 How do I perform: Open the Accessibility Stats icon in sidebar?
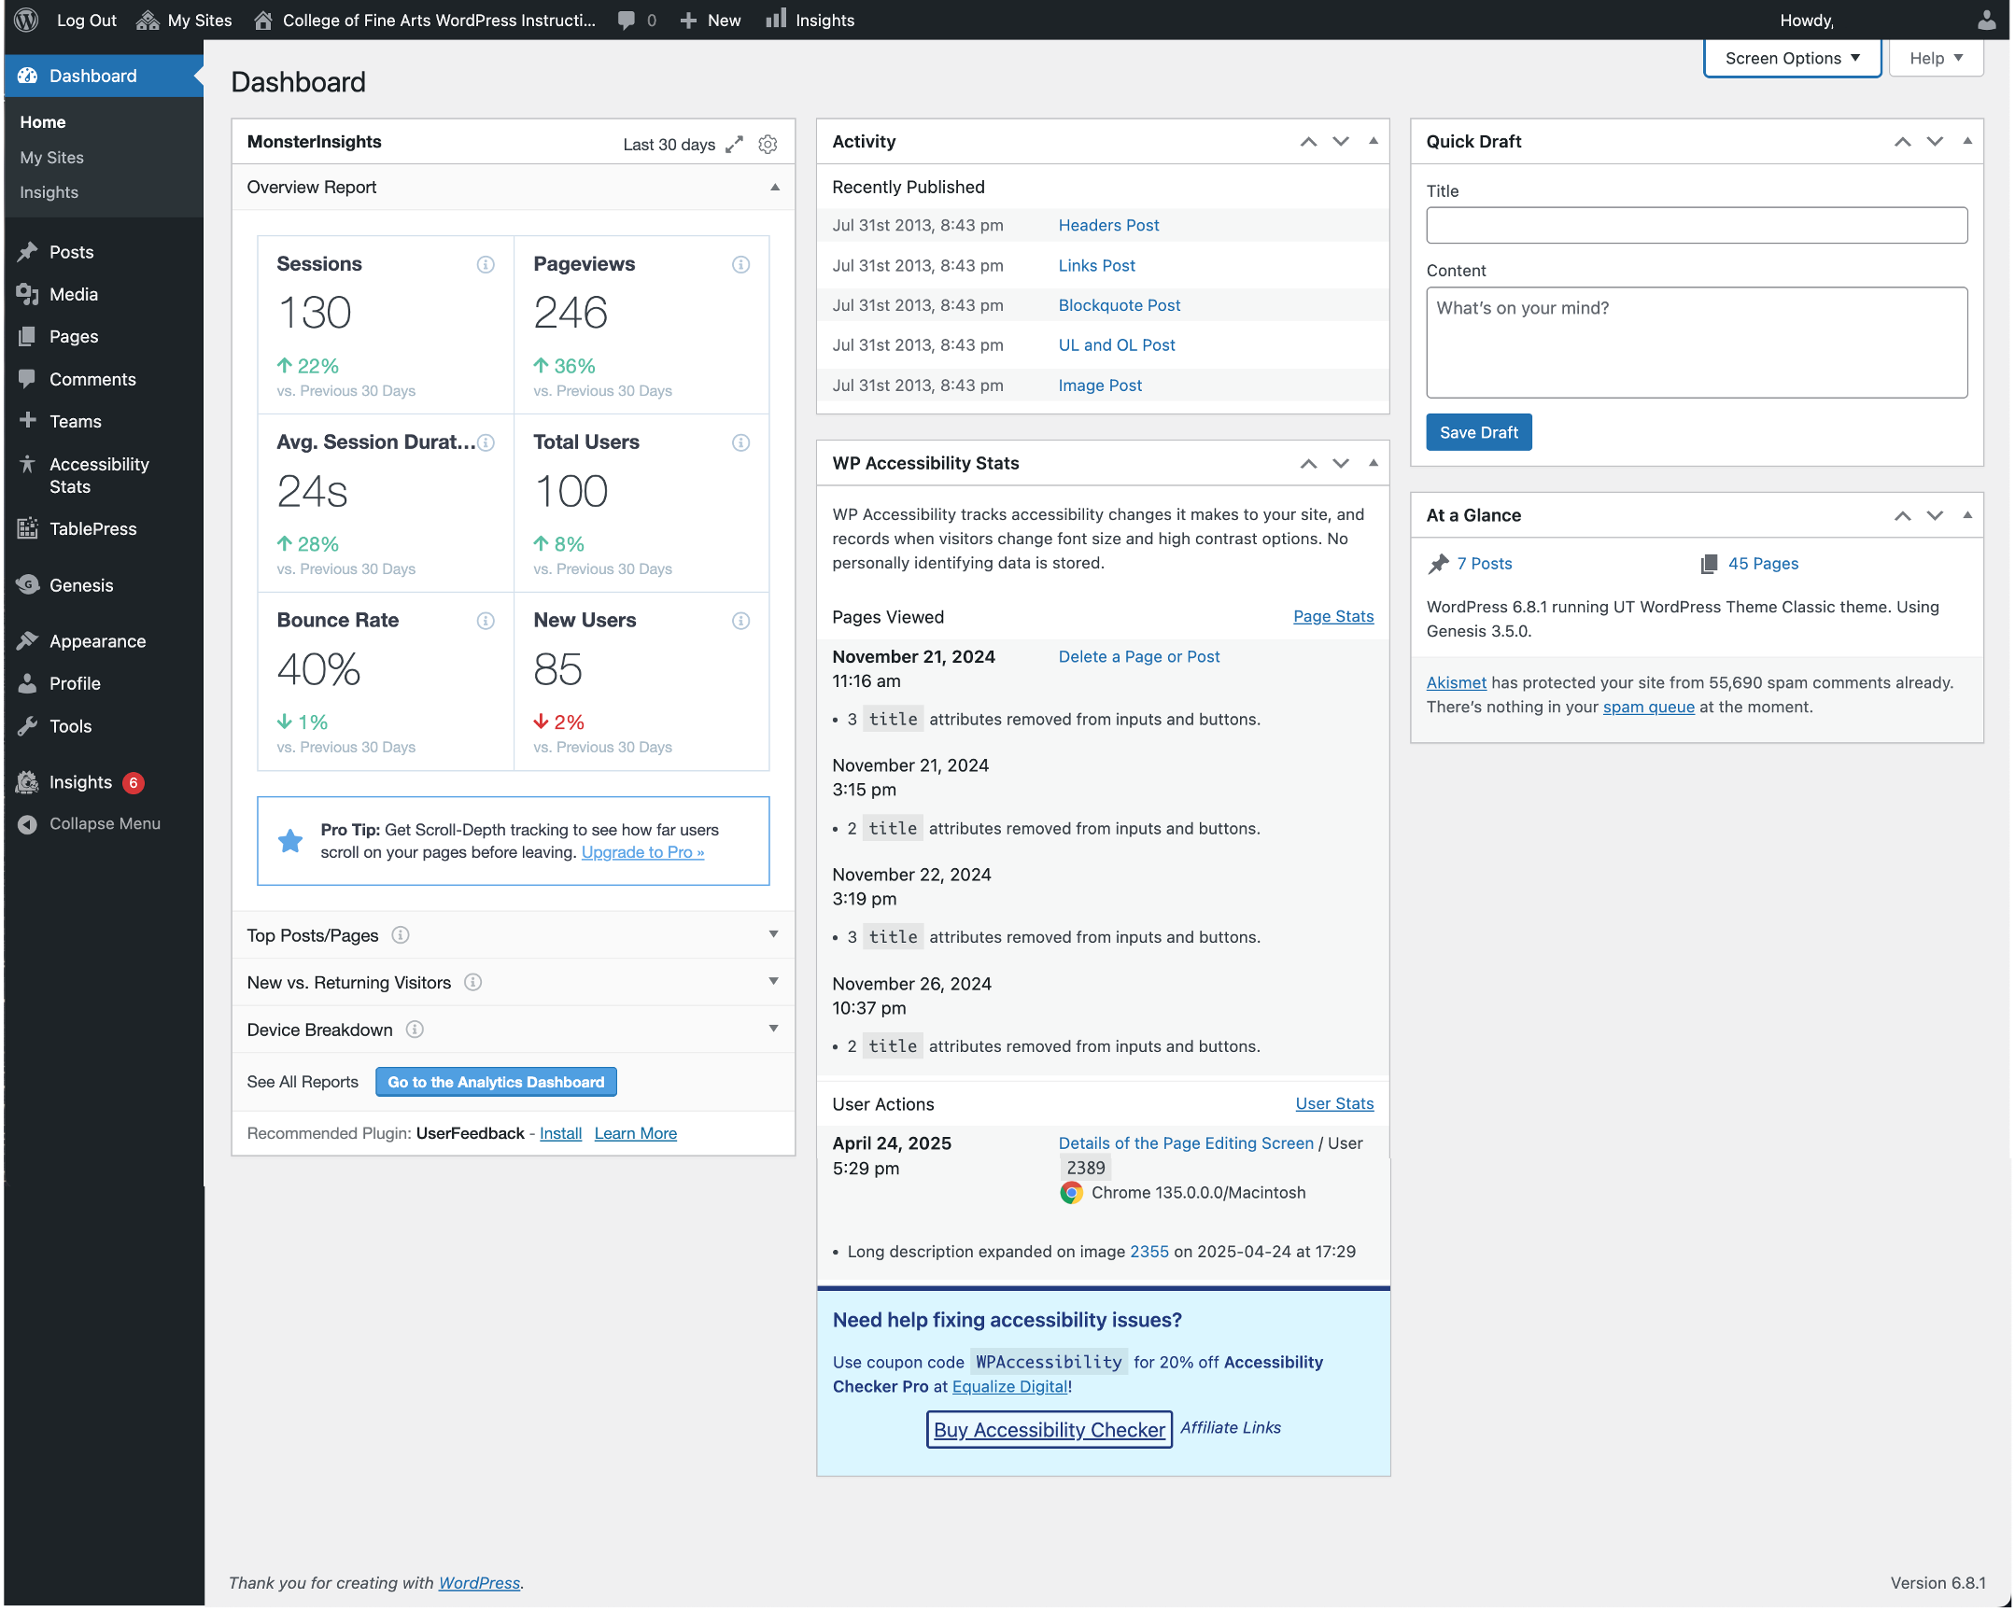click(28, 465)
